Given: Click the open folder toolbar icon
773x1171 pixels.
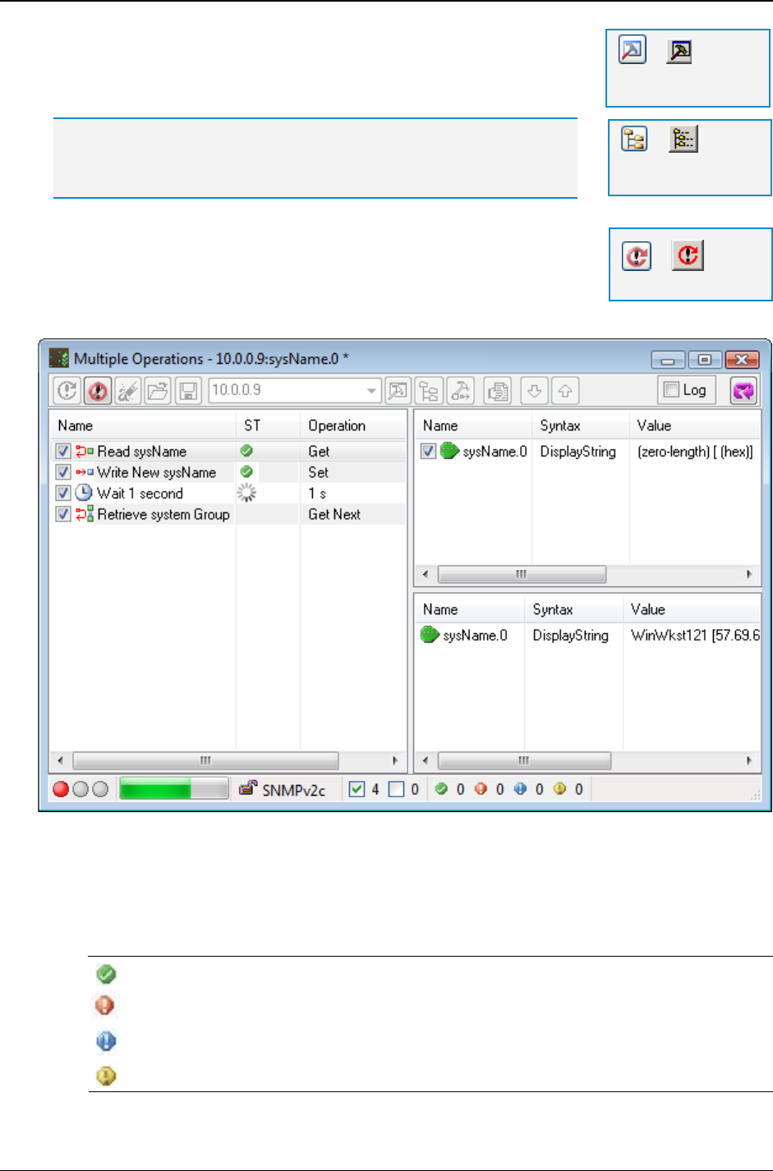Looking at the screenshot, I should pos(158,391).
